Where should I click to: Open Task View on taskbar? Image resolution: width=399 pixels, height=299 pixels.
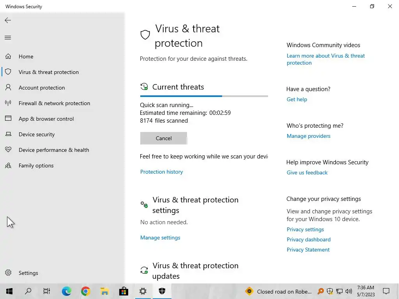[47, 291]
